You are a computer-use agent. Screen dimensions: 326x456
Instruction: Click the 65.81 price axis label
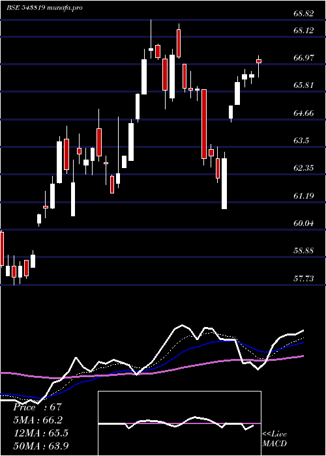click(304, 85)
